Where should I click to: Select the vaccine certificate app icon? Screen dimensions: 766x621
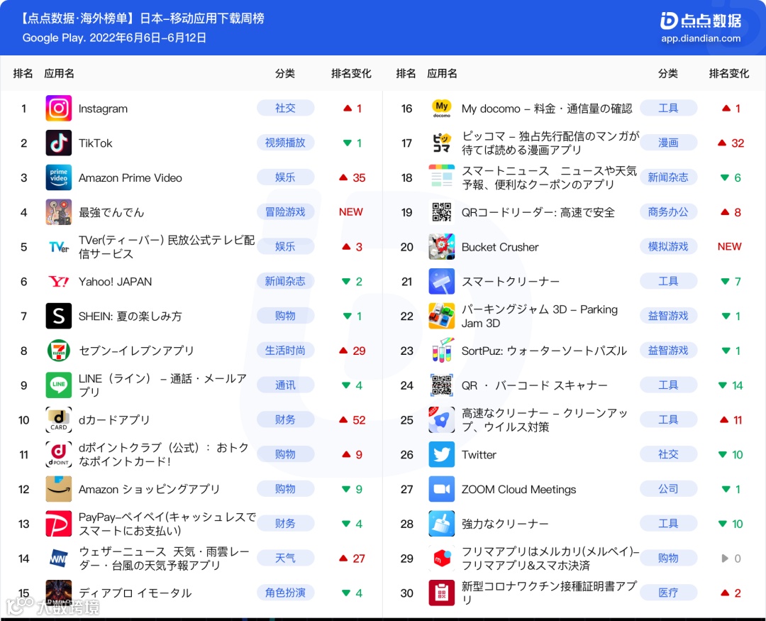pyautogui.click(x=442, y=593)
